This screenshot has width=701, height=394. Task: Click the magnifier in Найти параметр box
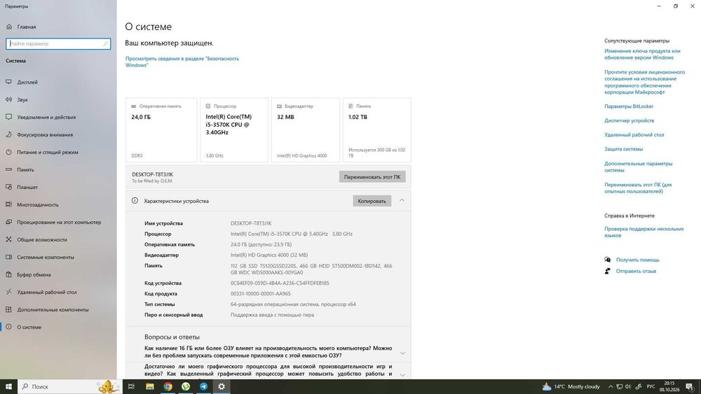pyautogui.click(x=106, y=43)
